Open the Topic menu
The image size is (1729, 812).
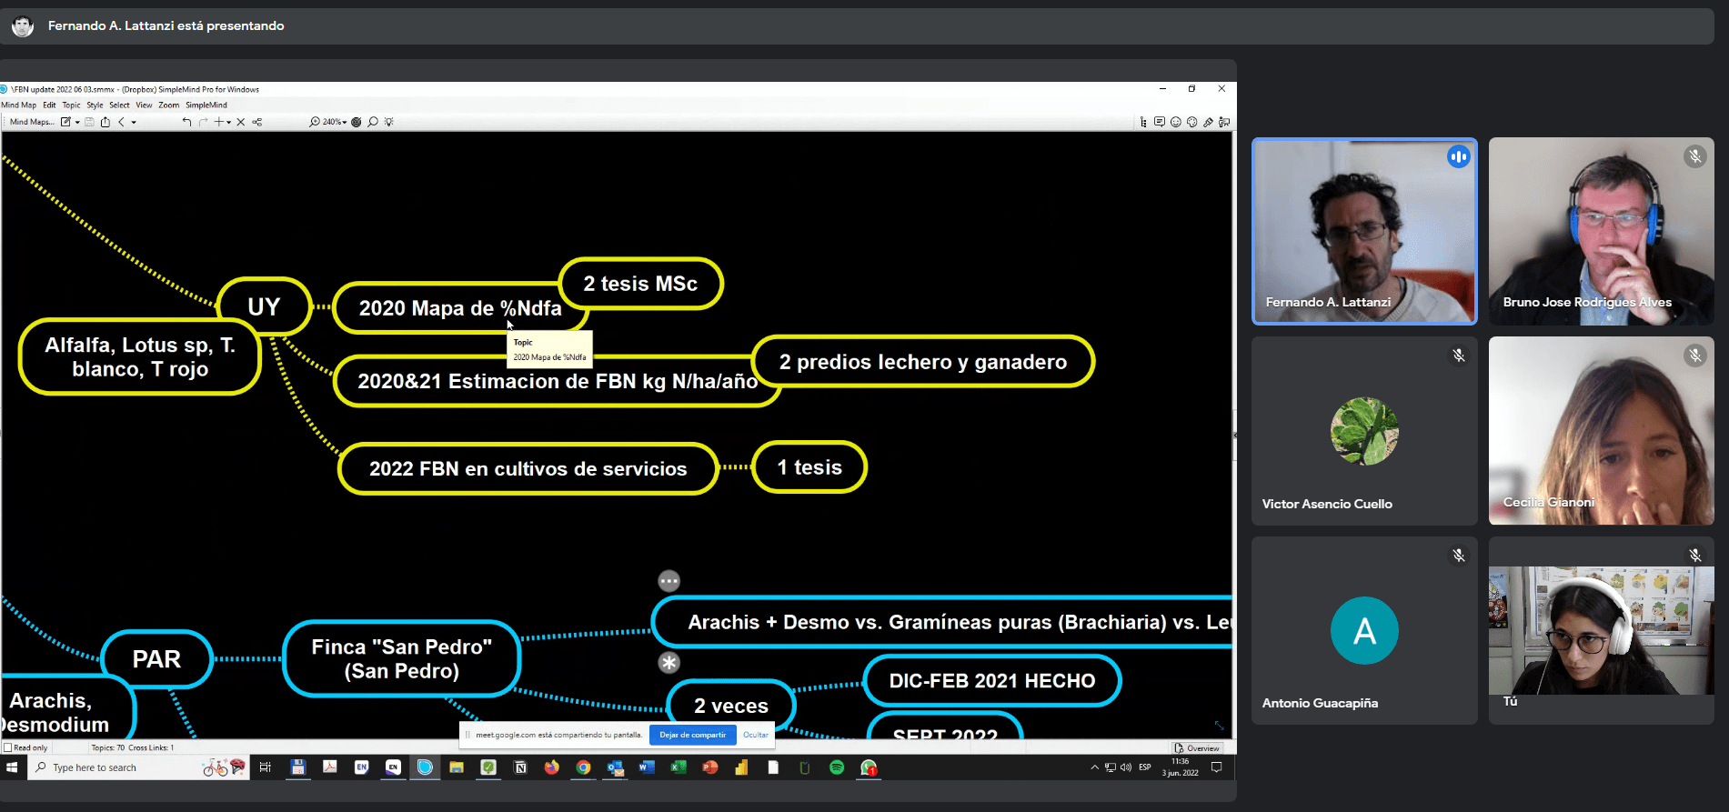71,105
